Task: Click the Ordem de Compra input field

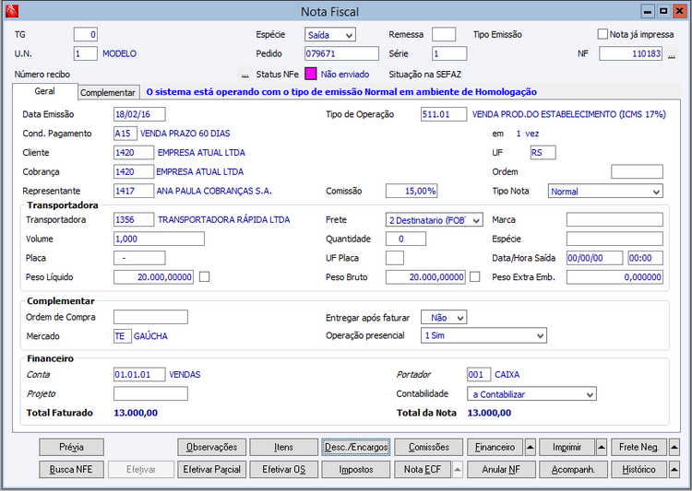Action: pos(149,317)
